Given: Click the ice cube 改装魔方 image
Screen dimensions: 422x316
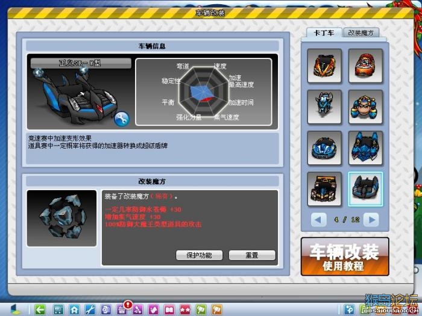Looking at the screenshot, I should click(61, 218).
